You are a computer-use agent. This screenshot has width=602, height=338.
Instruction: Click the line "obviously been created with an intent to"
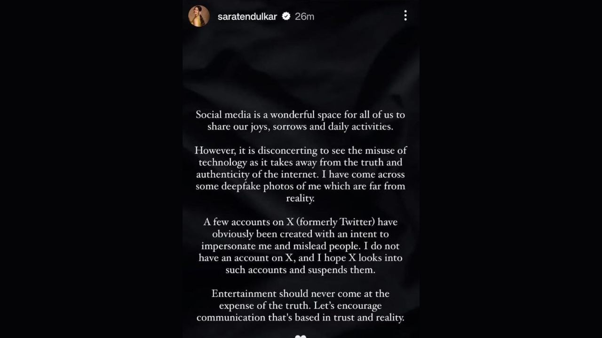pos(301,234)
